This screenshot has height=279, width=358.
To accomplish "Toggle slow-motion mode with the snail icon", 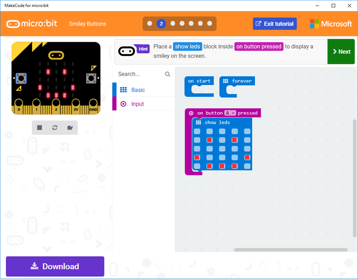I will [x=70, y=127].
